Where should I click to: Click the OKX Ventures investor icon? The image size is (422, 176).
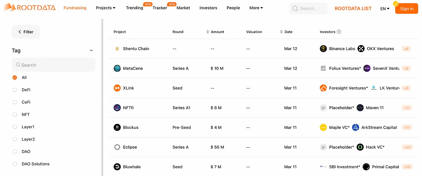point(361,49)
